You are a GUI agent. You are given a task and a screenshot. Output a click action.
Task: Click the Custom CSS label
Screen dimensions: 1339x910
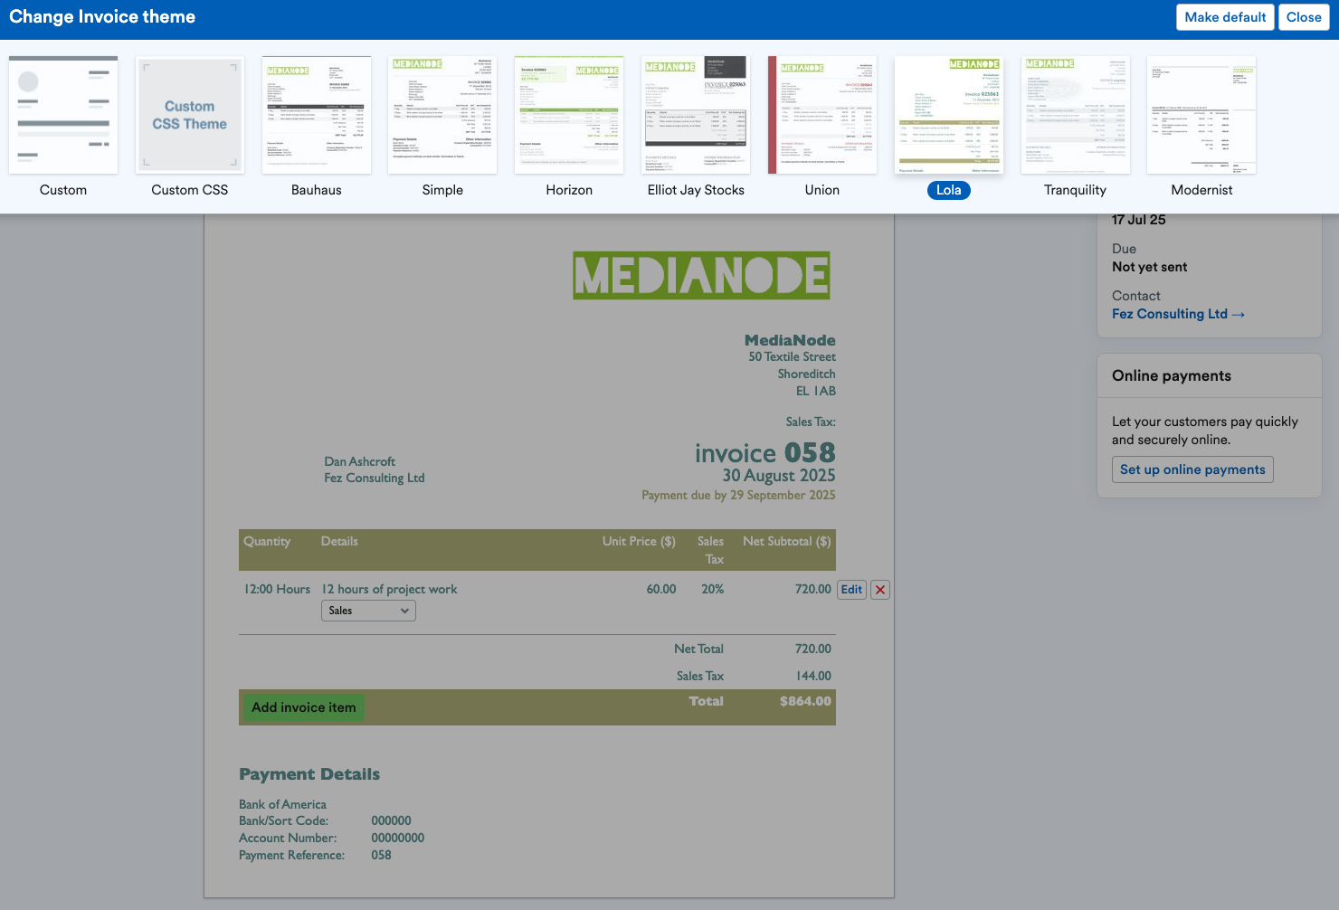[190, 190]
